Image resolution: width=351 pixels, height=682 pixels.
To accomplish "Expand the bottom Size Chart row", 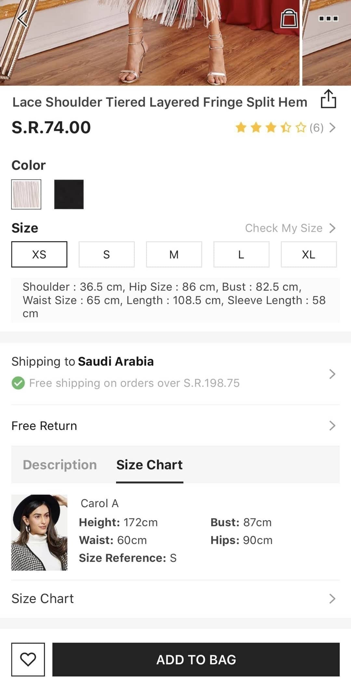I will (x=332, y=598).
